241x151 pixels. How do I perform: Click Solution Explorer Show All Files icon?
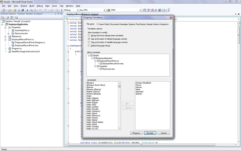coord(7,17)
